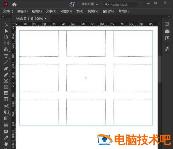Select the Line tool
Viewport: 173px width, 149px height.
(6, 62)
